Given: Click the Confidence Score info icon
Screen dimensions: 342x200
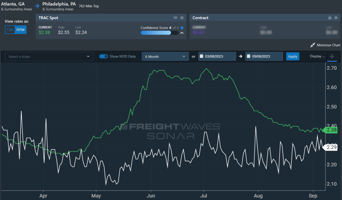Looking at the screenshot, I should tap(182, 28).
